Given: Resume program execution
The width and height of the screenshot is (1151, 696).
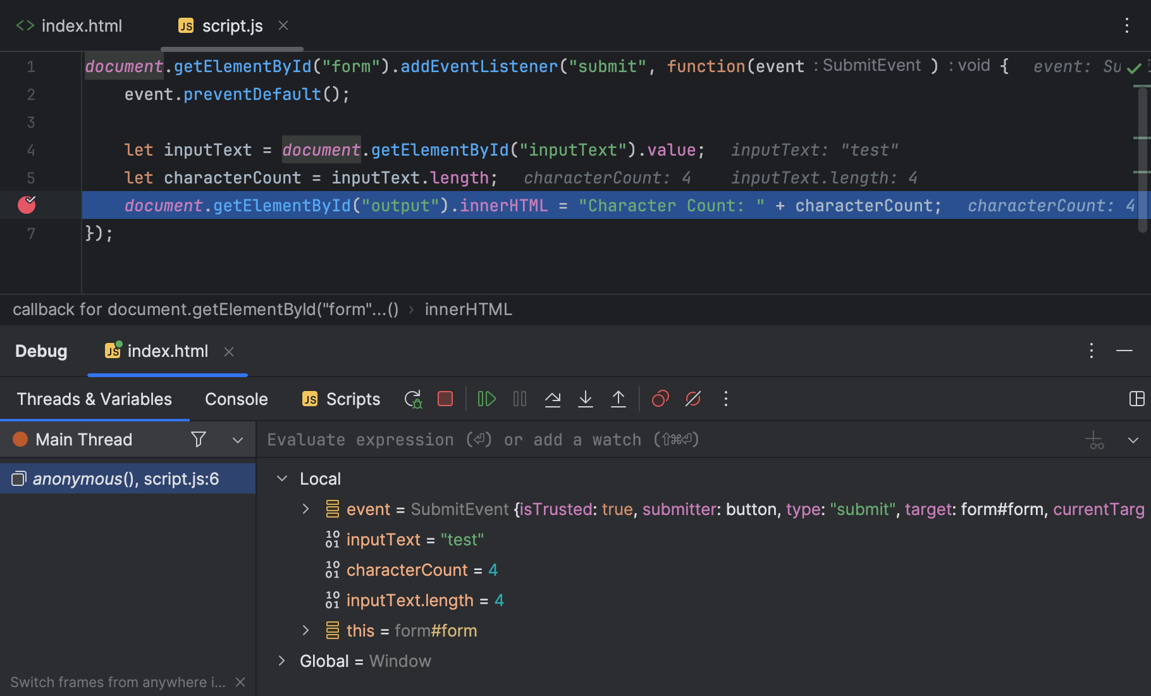Looking at the screenshot, I should tap(486, 399).
